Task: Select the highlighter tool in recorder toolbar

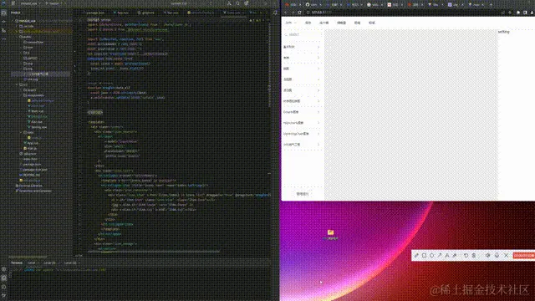Action: (x=455, y=255)
